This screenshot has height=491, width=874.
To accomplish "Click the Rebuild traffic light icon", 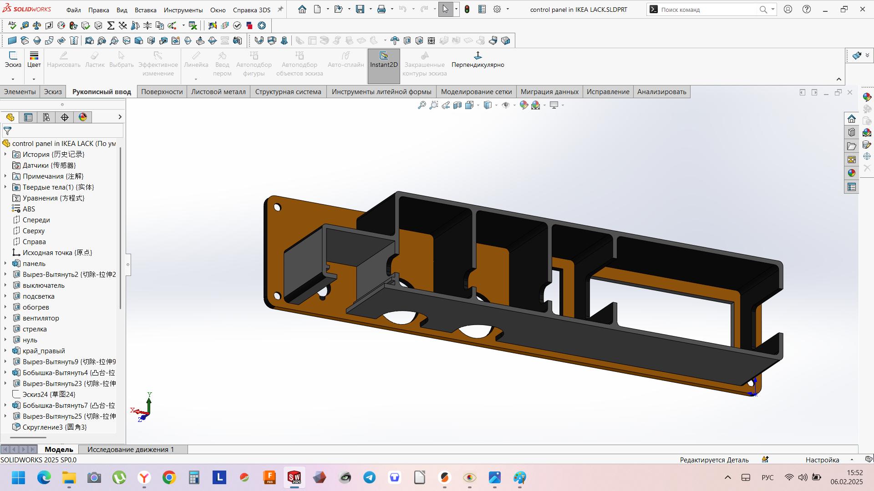I will pos(467,9).
